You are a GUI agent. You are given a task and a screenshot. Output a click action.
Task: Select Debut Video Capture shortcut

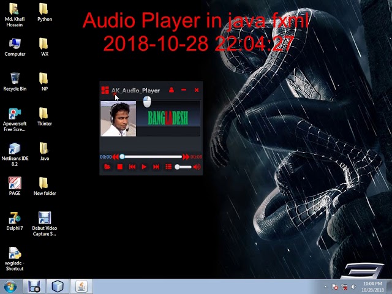[x=45, y=224]
